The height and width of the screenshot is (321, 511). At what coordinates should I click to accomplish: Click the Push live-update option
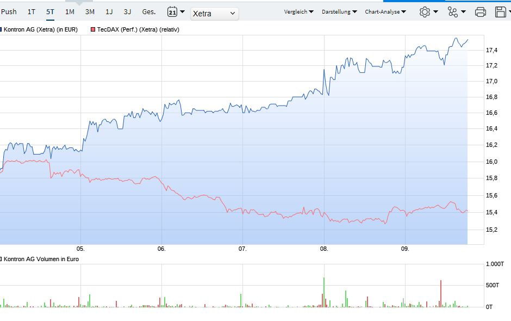coord(9,11)
